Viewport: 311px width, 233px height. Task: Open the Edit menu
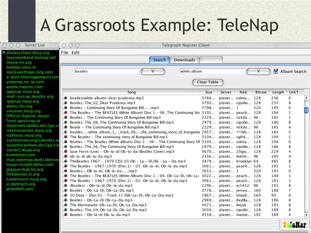click(76, 52)
